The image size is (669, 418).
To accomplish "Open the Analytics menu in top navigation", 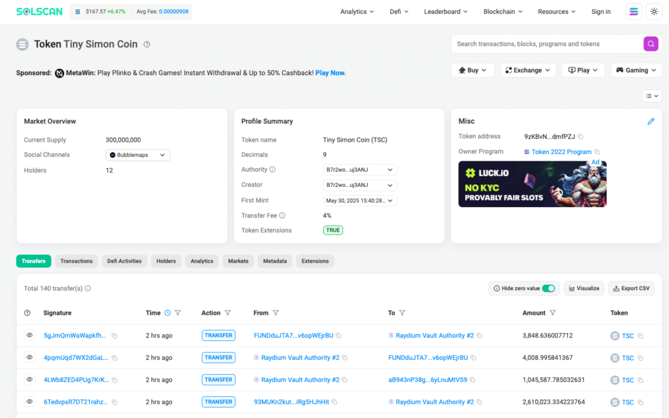I will (357, 12).
